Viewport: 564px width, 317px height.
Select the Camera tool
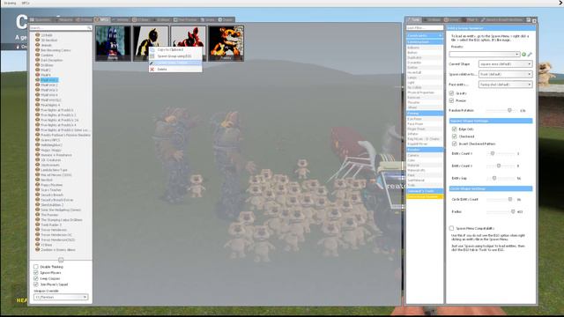point(425,155)
